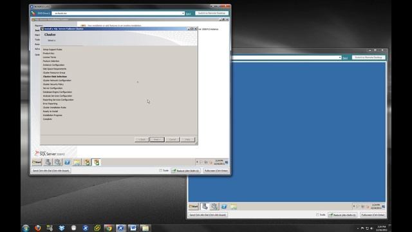This screenshot has height=232, width=412.
Task: Select Cluster Disk Selection wizard step
Action: click(x=55, y=77)
